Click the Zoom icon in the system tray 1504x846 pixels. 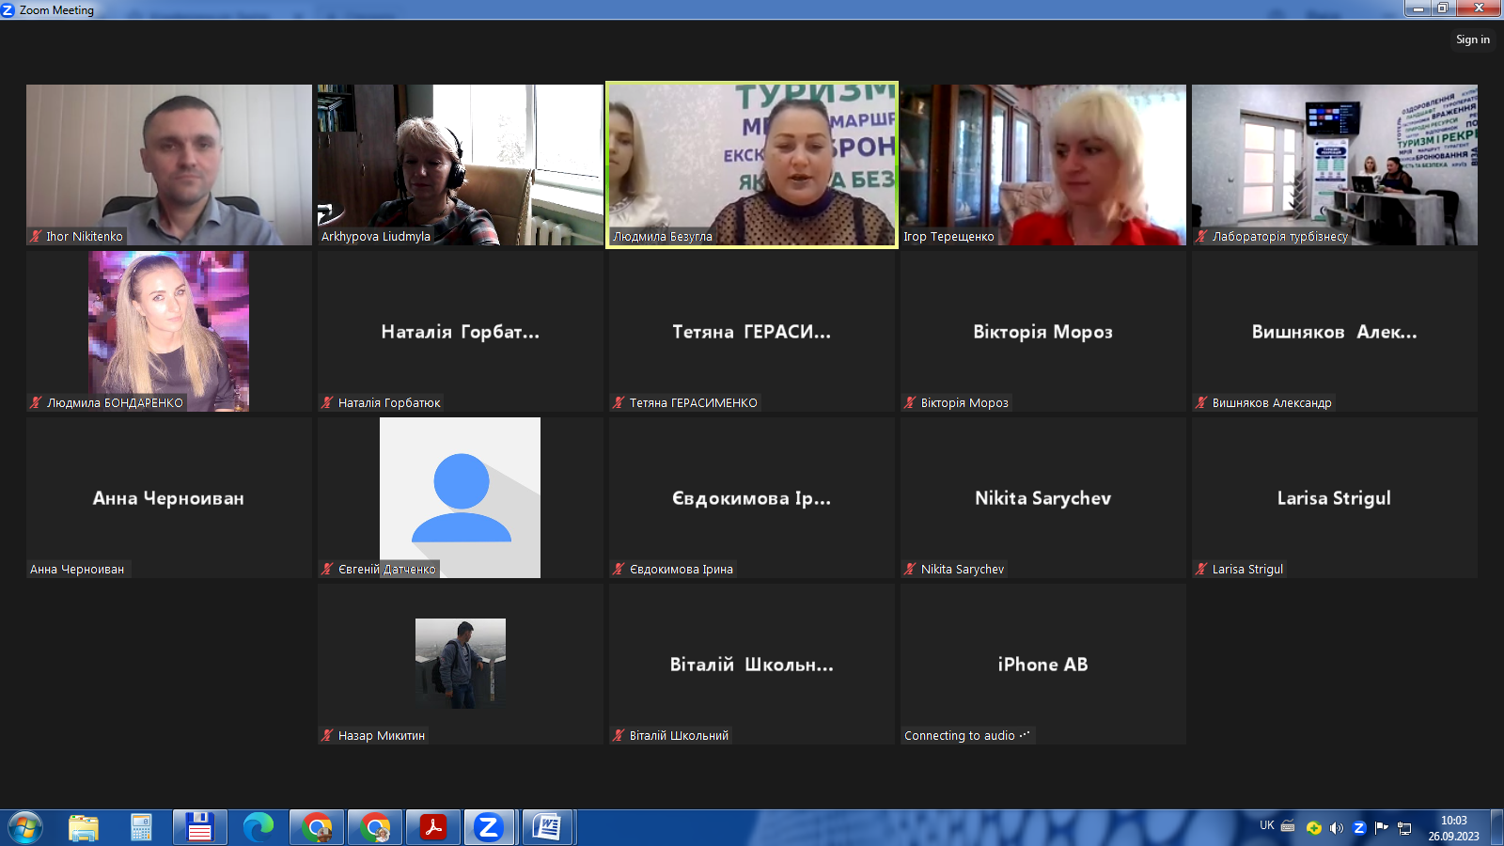1359,828
